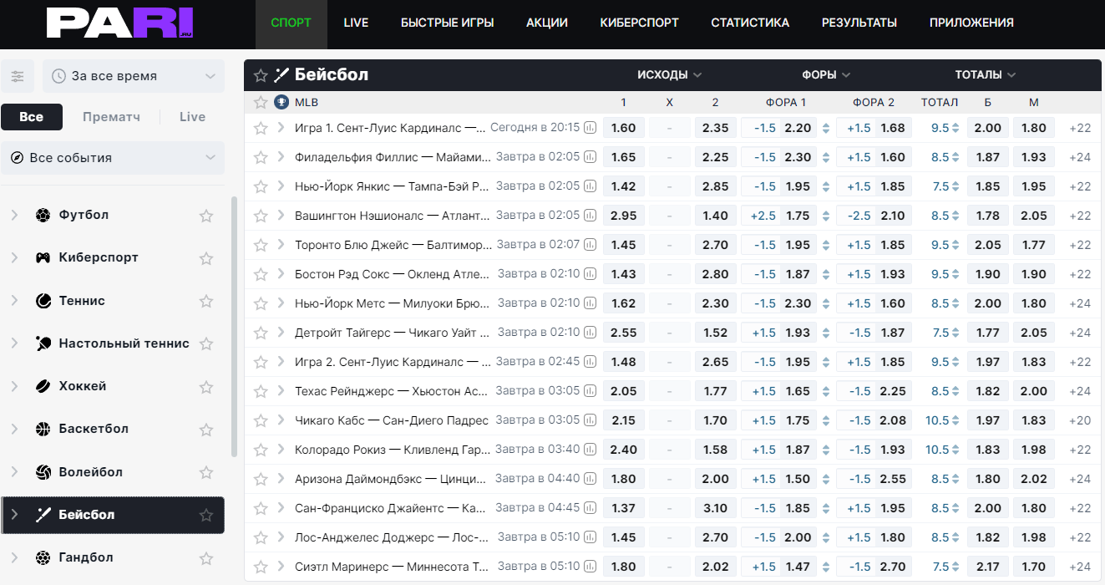Screen dimensions: 1105x585
Task: Open statistics for Детройт Тайгерс match
Action: click(x=591, y=333)
